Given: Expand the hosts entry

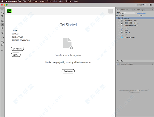Looking at the screenshot, I should coord(119,30).
